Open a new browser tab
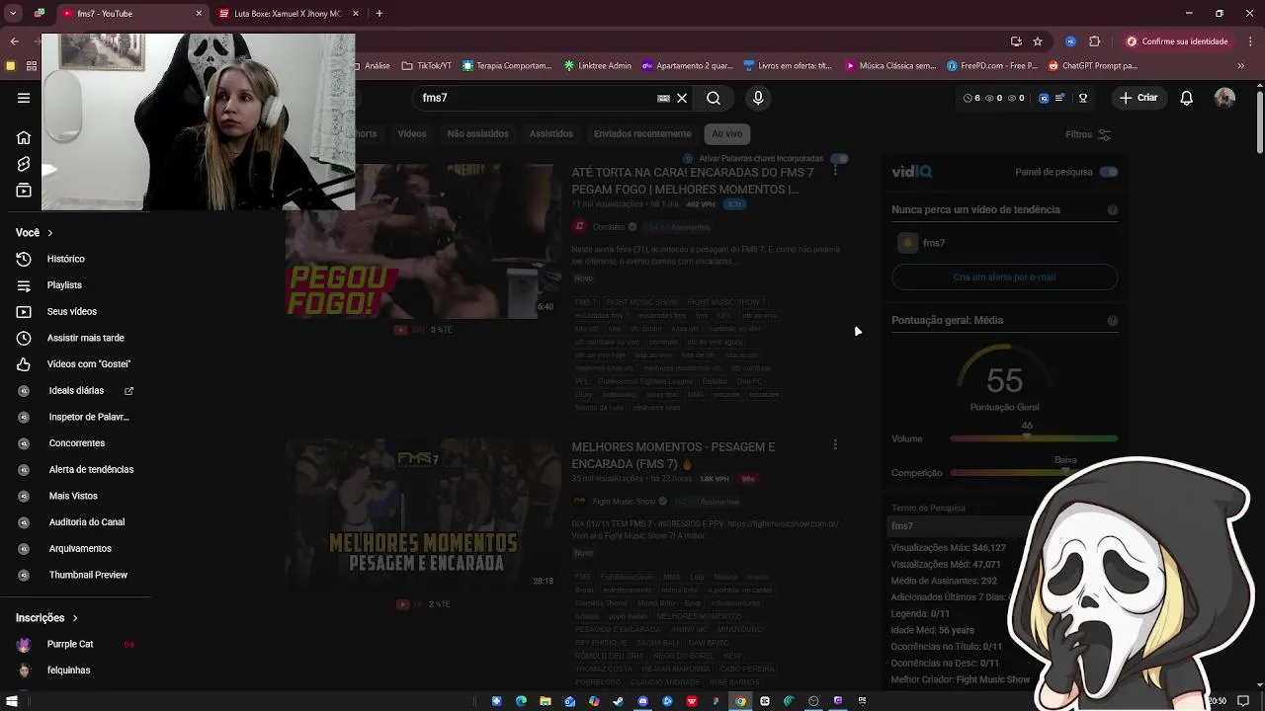Viewport: 1265px width, 711px height. [x=379, y=14]
